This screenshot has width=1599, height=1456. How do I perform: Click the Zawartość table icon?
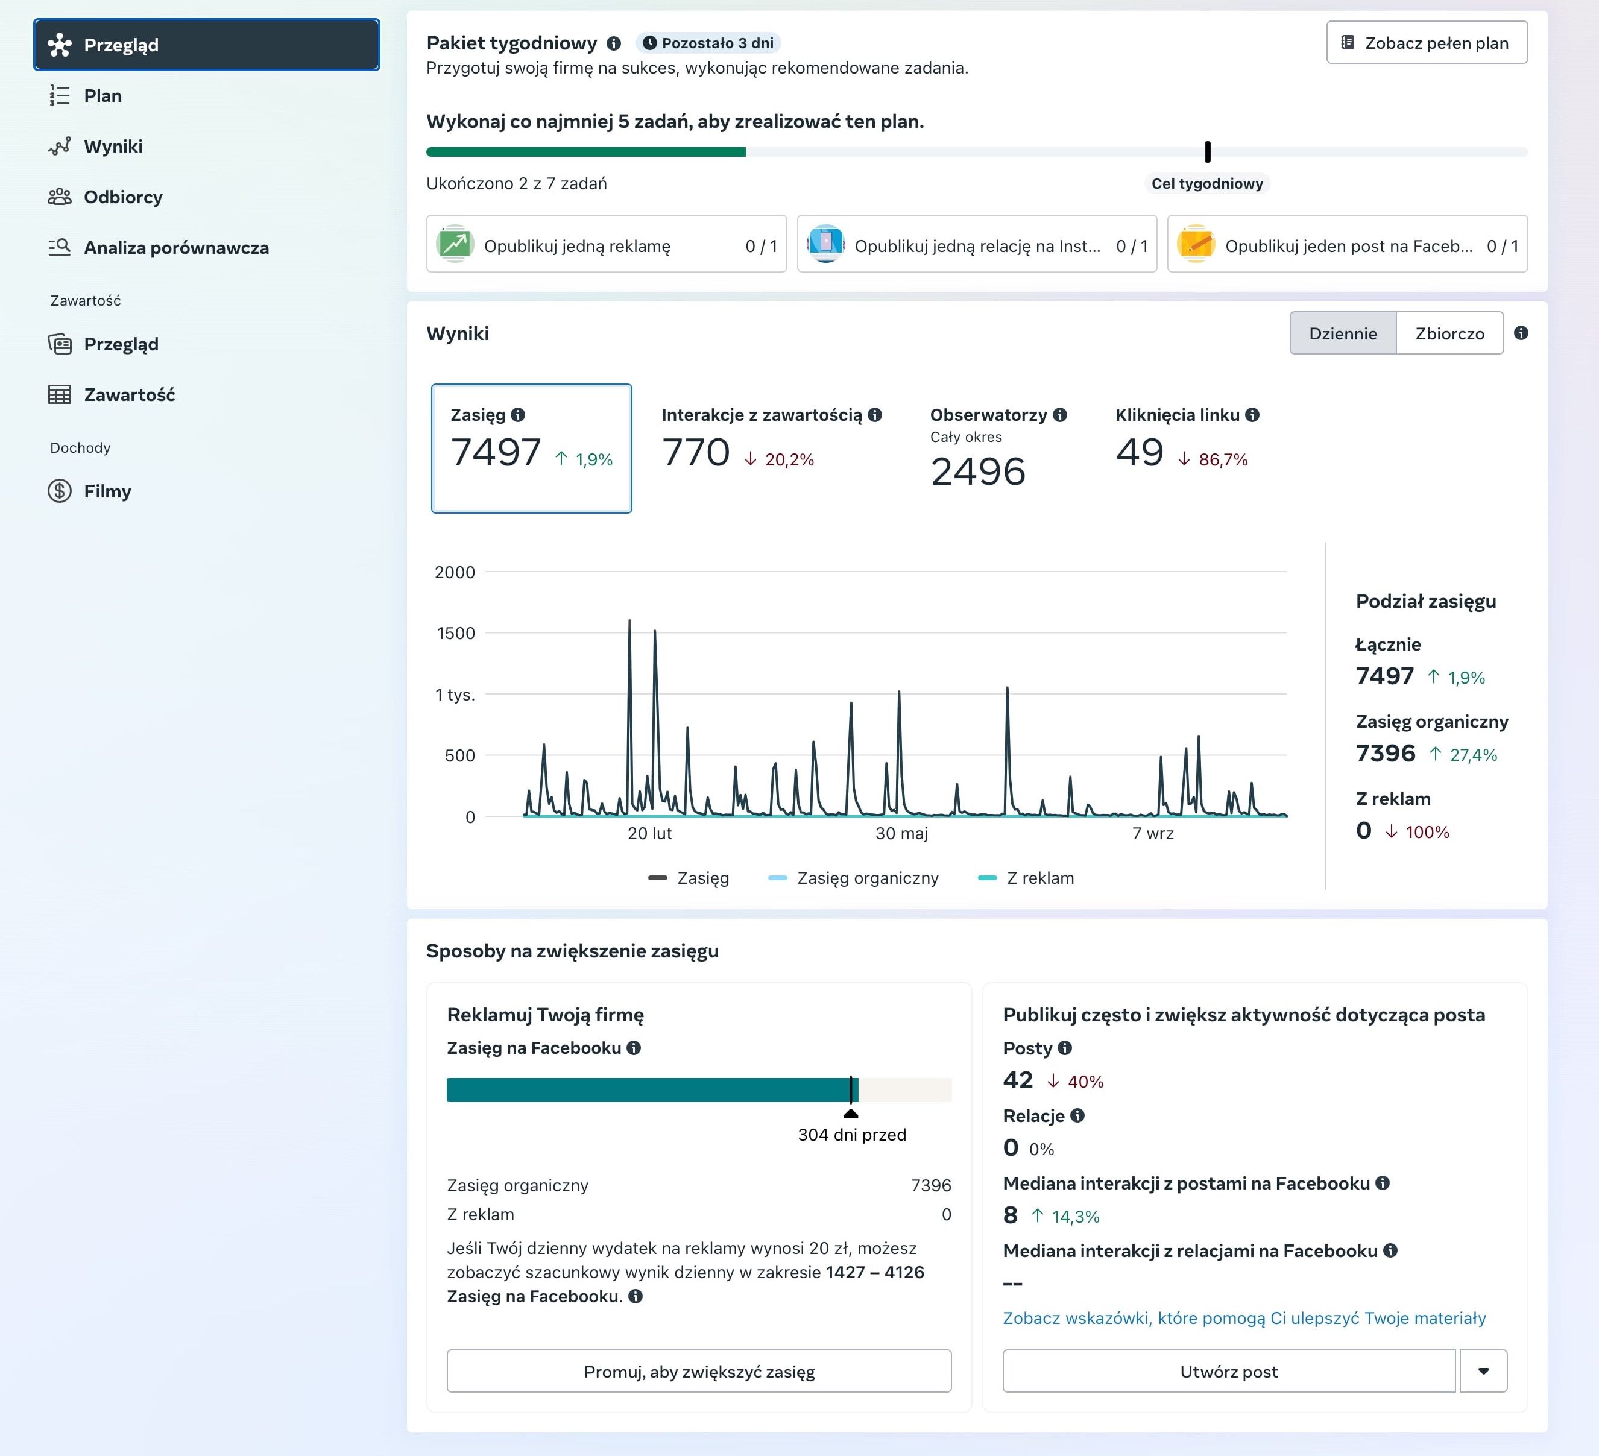pos(60,394)
